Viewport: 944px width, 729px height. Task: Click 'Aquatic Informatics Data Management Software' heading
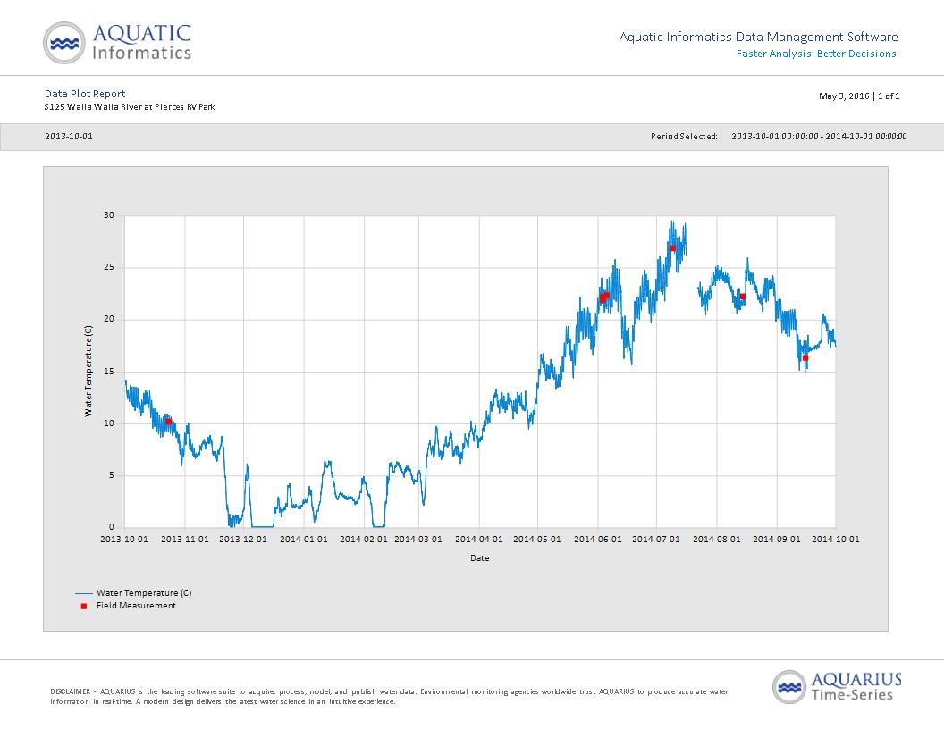click(x=759, y=37)
